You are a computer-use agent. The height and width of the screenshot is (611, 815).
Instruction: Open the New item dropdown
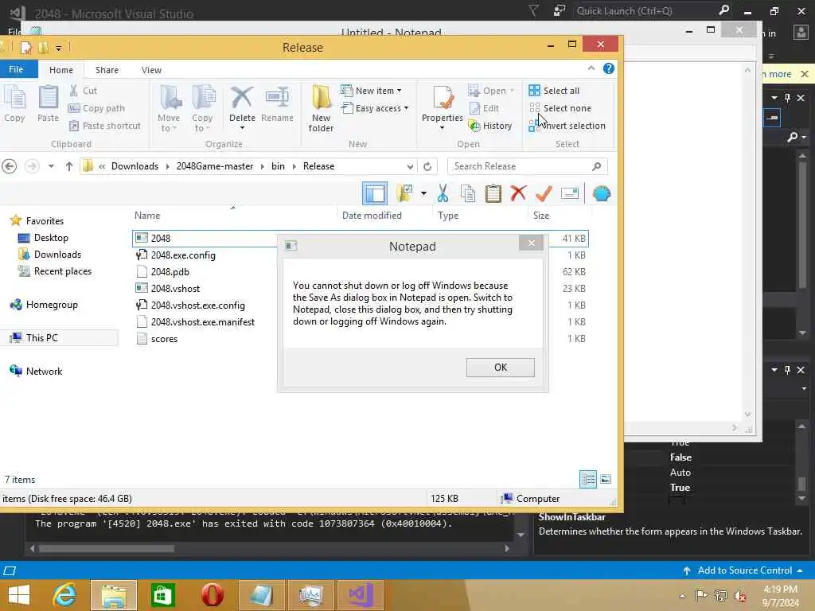click(x=371, y=91)
